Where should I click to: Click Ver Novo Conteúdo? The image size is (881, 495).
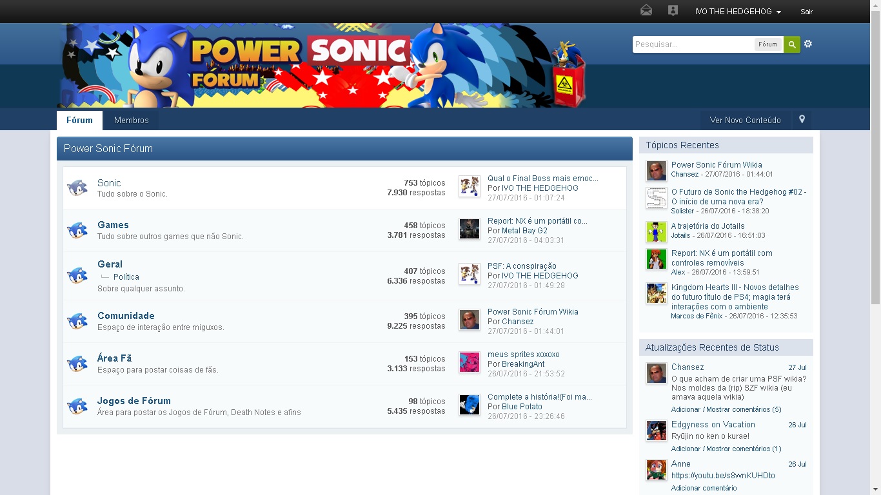(x=746, y=121)
